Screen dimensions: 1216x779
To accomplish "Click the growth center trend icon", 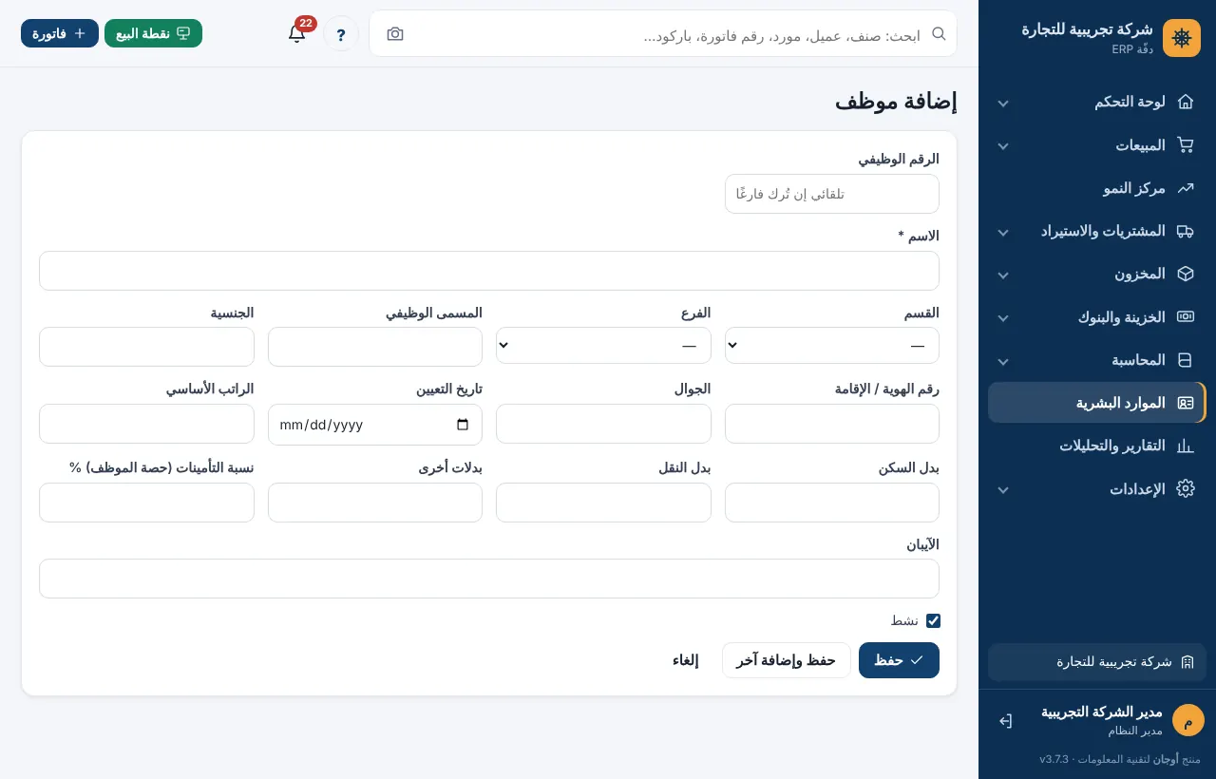I will (x=1186, y=188).
